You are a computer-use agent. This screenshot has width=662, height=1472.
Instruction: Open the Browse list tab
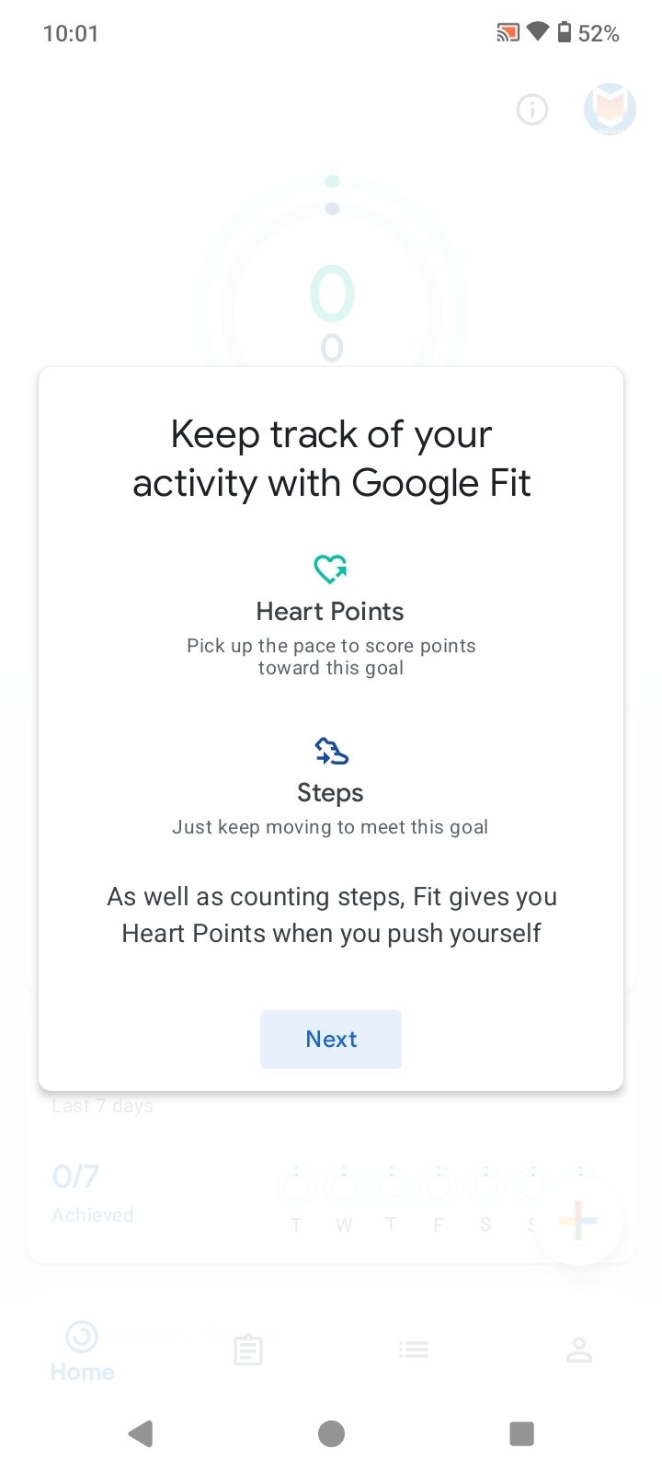(x=414, y=1350)
